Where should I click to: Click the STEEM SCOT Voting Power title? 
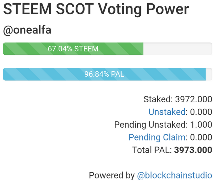96,9
